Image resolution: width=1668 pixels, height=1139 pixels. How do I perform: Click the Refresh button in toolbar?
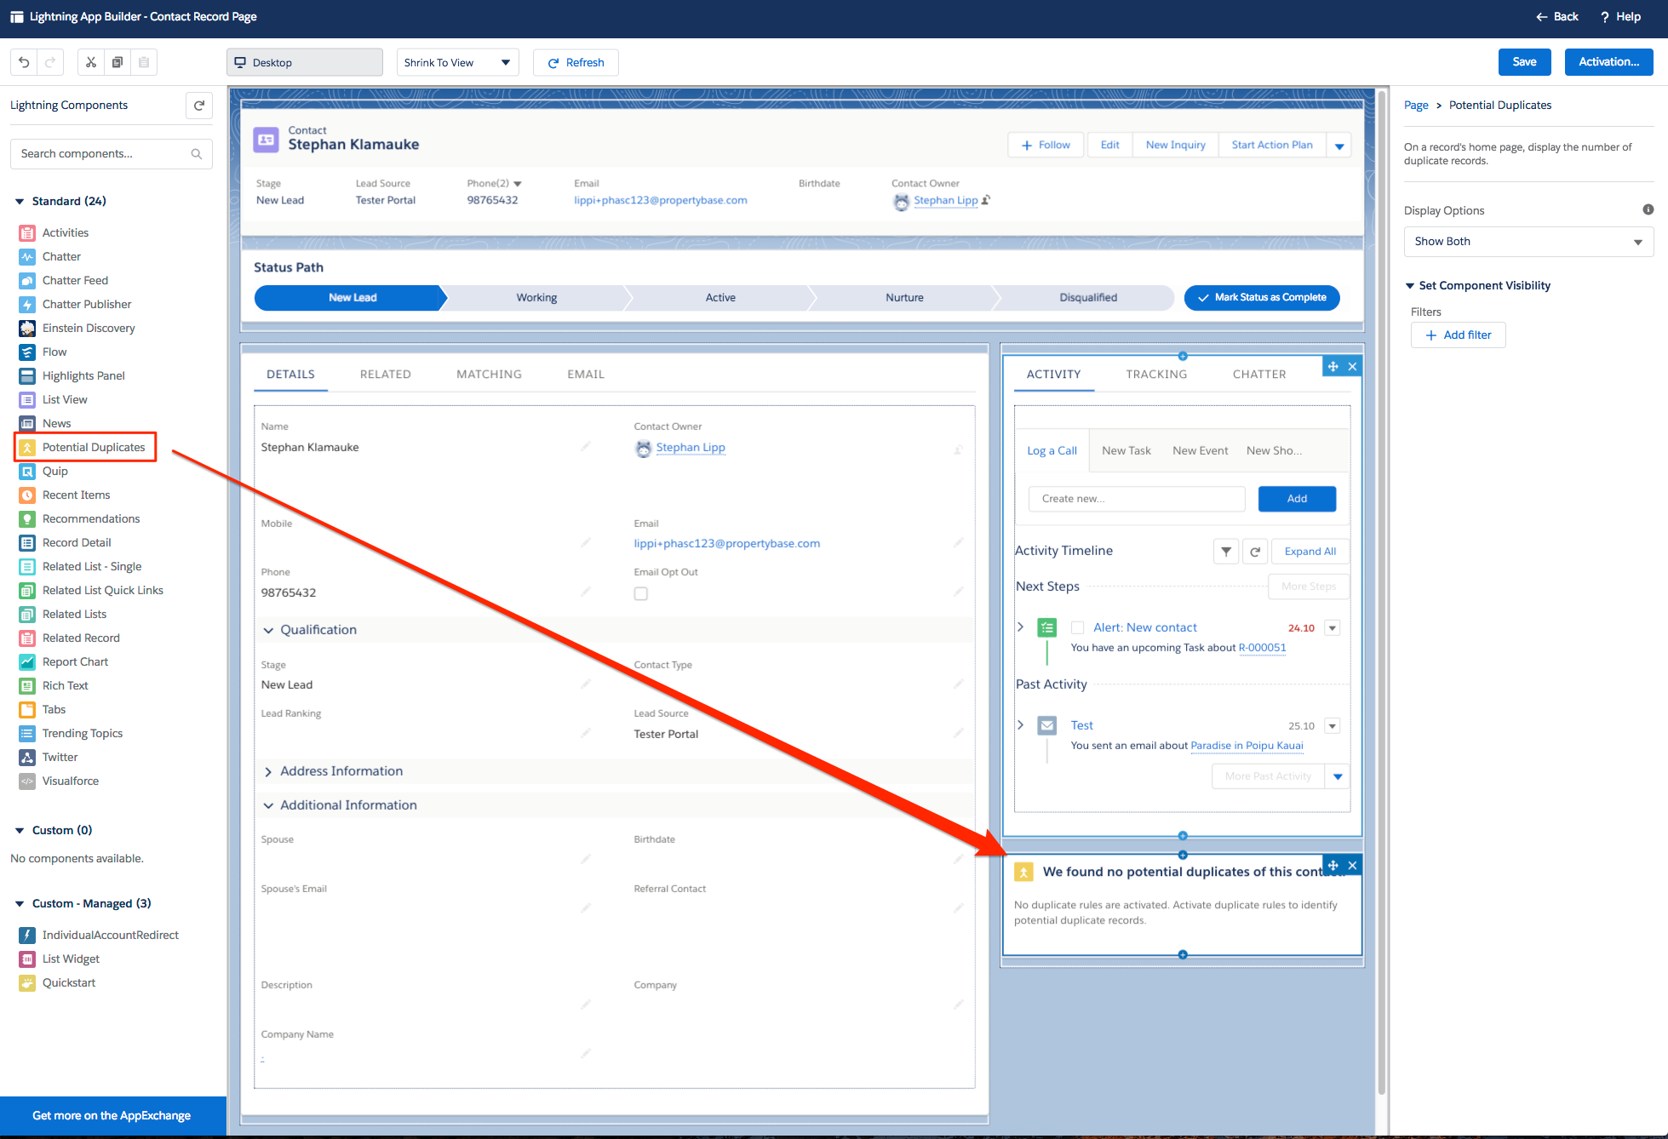(x=576, y=62)
